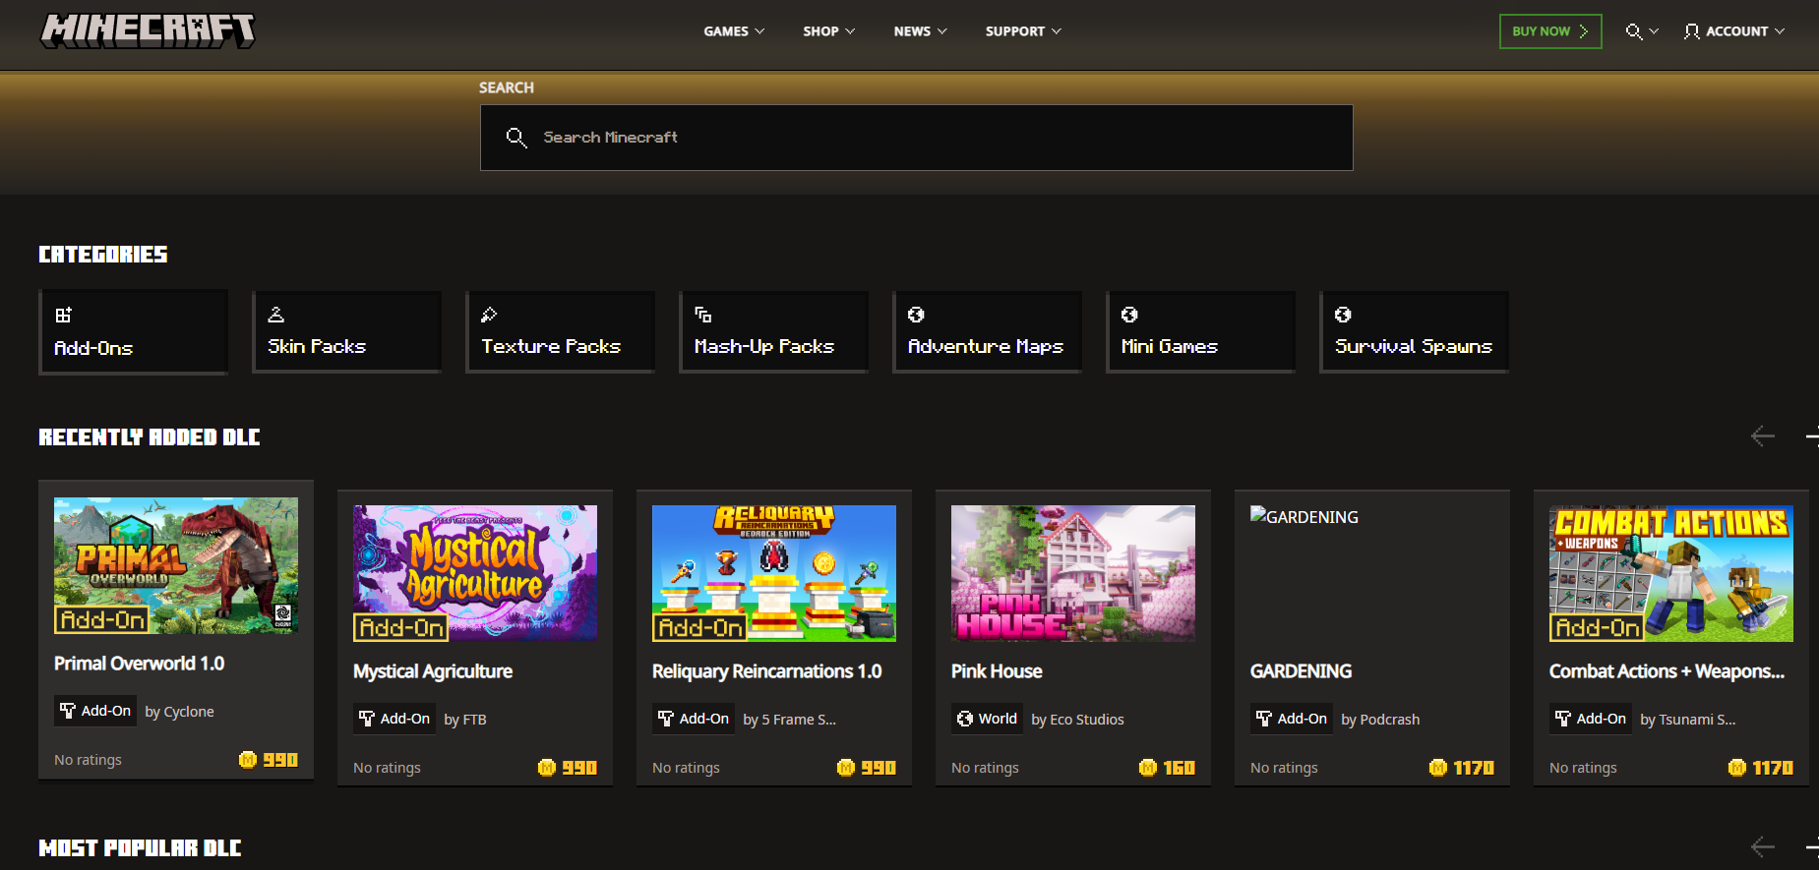Click Add-On tag icon on Mystical Agriculture
1819x870 pixels.
point(367,719)
